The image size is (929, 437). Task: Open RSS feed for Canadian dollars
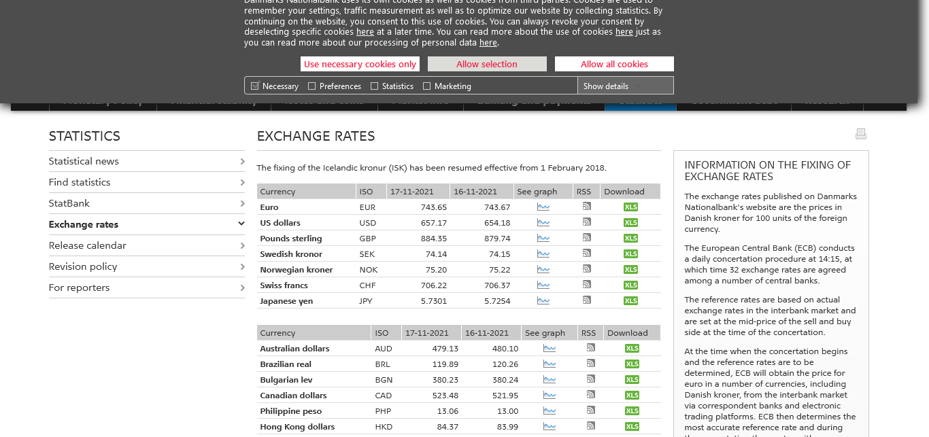[590, 395]
